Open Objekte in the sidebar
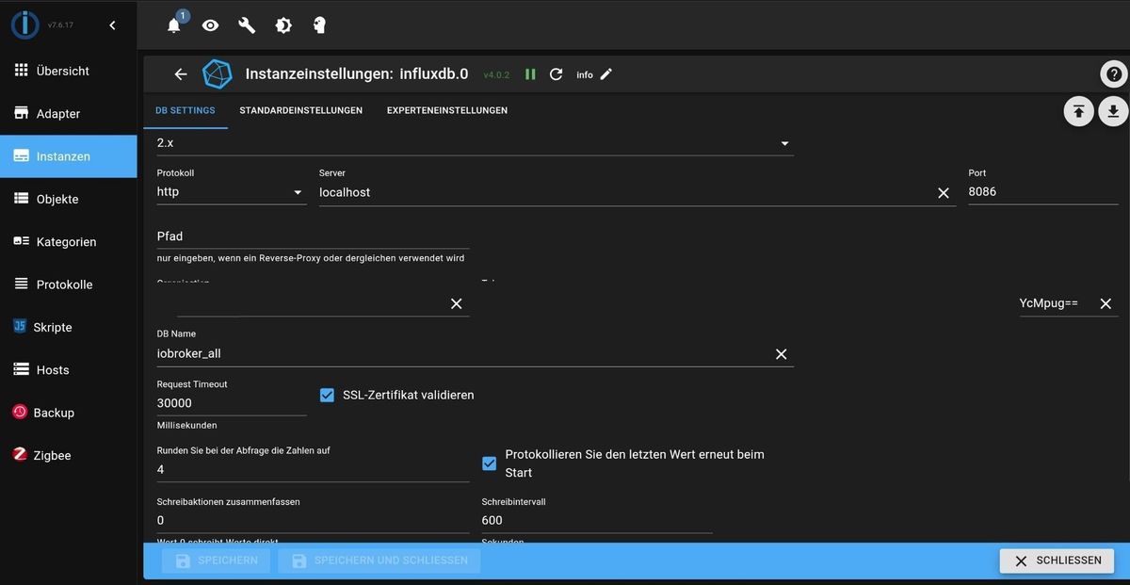The width and height of the screenshot is (1130, 585). click(69, 199)
